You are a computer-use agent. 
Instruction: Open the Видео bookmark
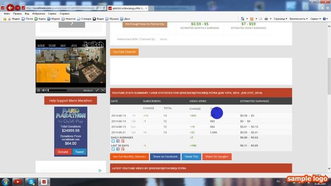pyautogui.click(x=98, y=19)
